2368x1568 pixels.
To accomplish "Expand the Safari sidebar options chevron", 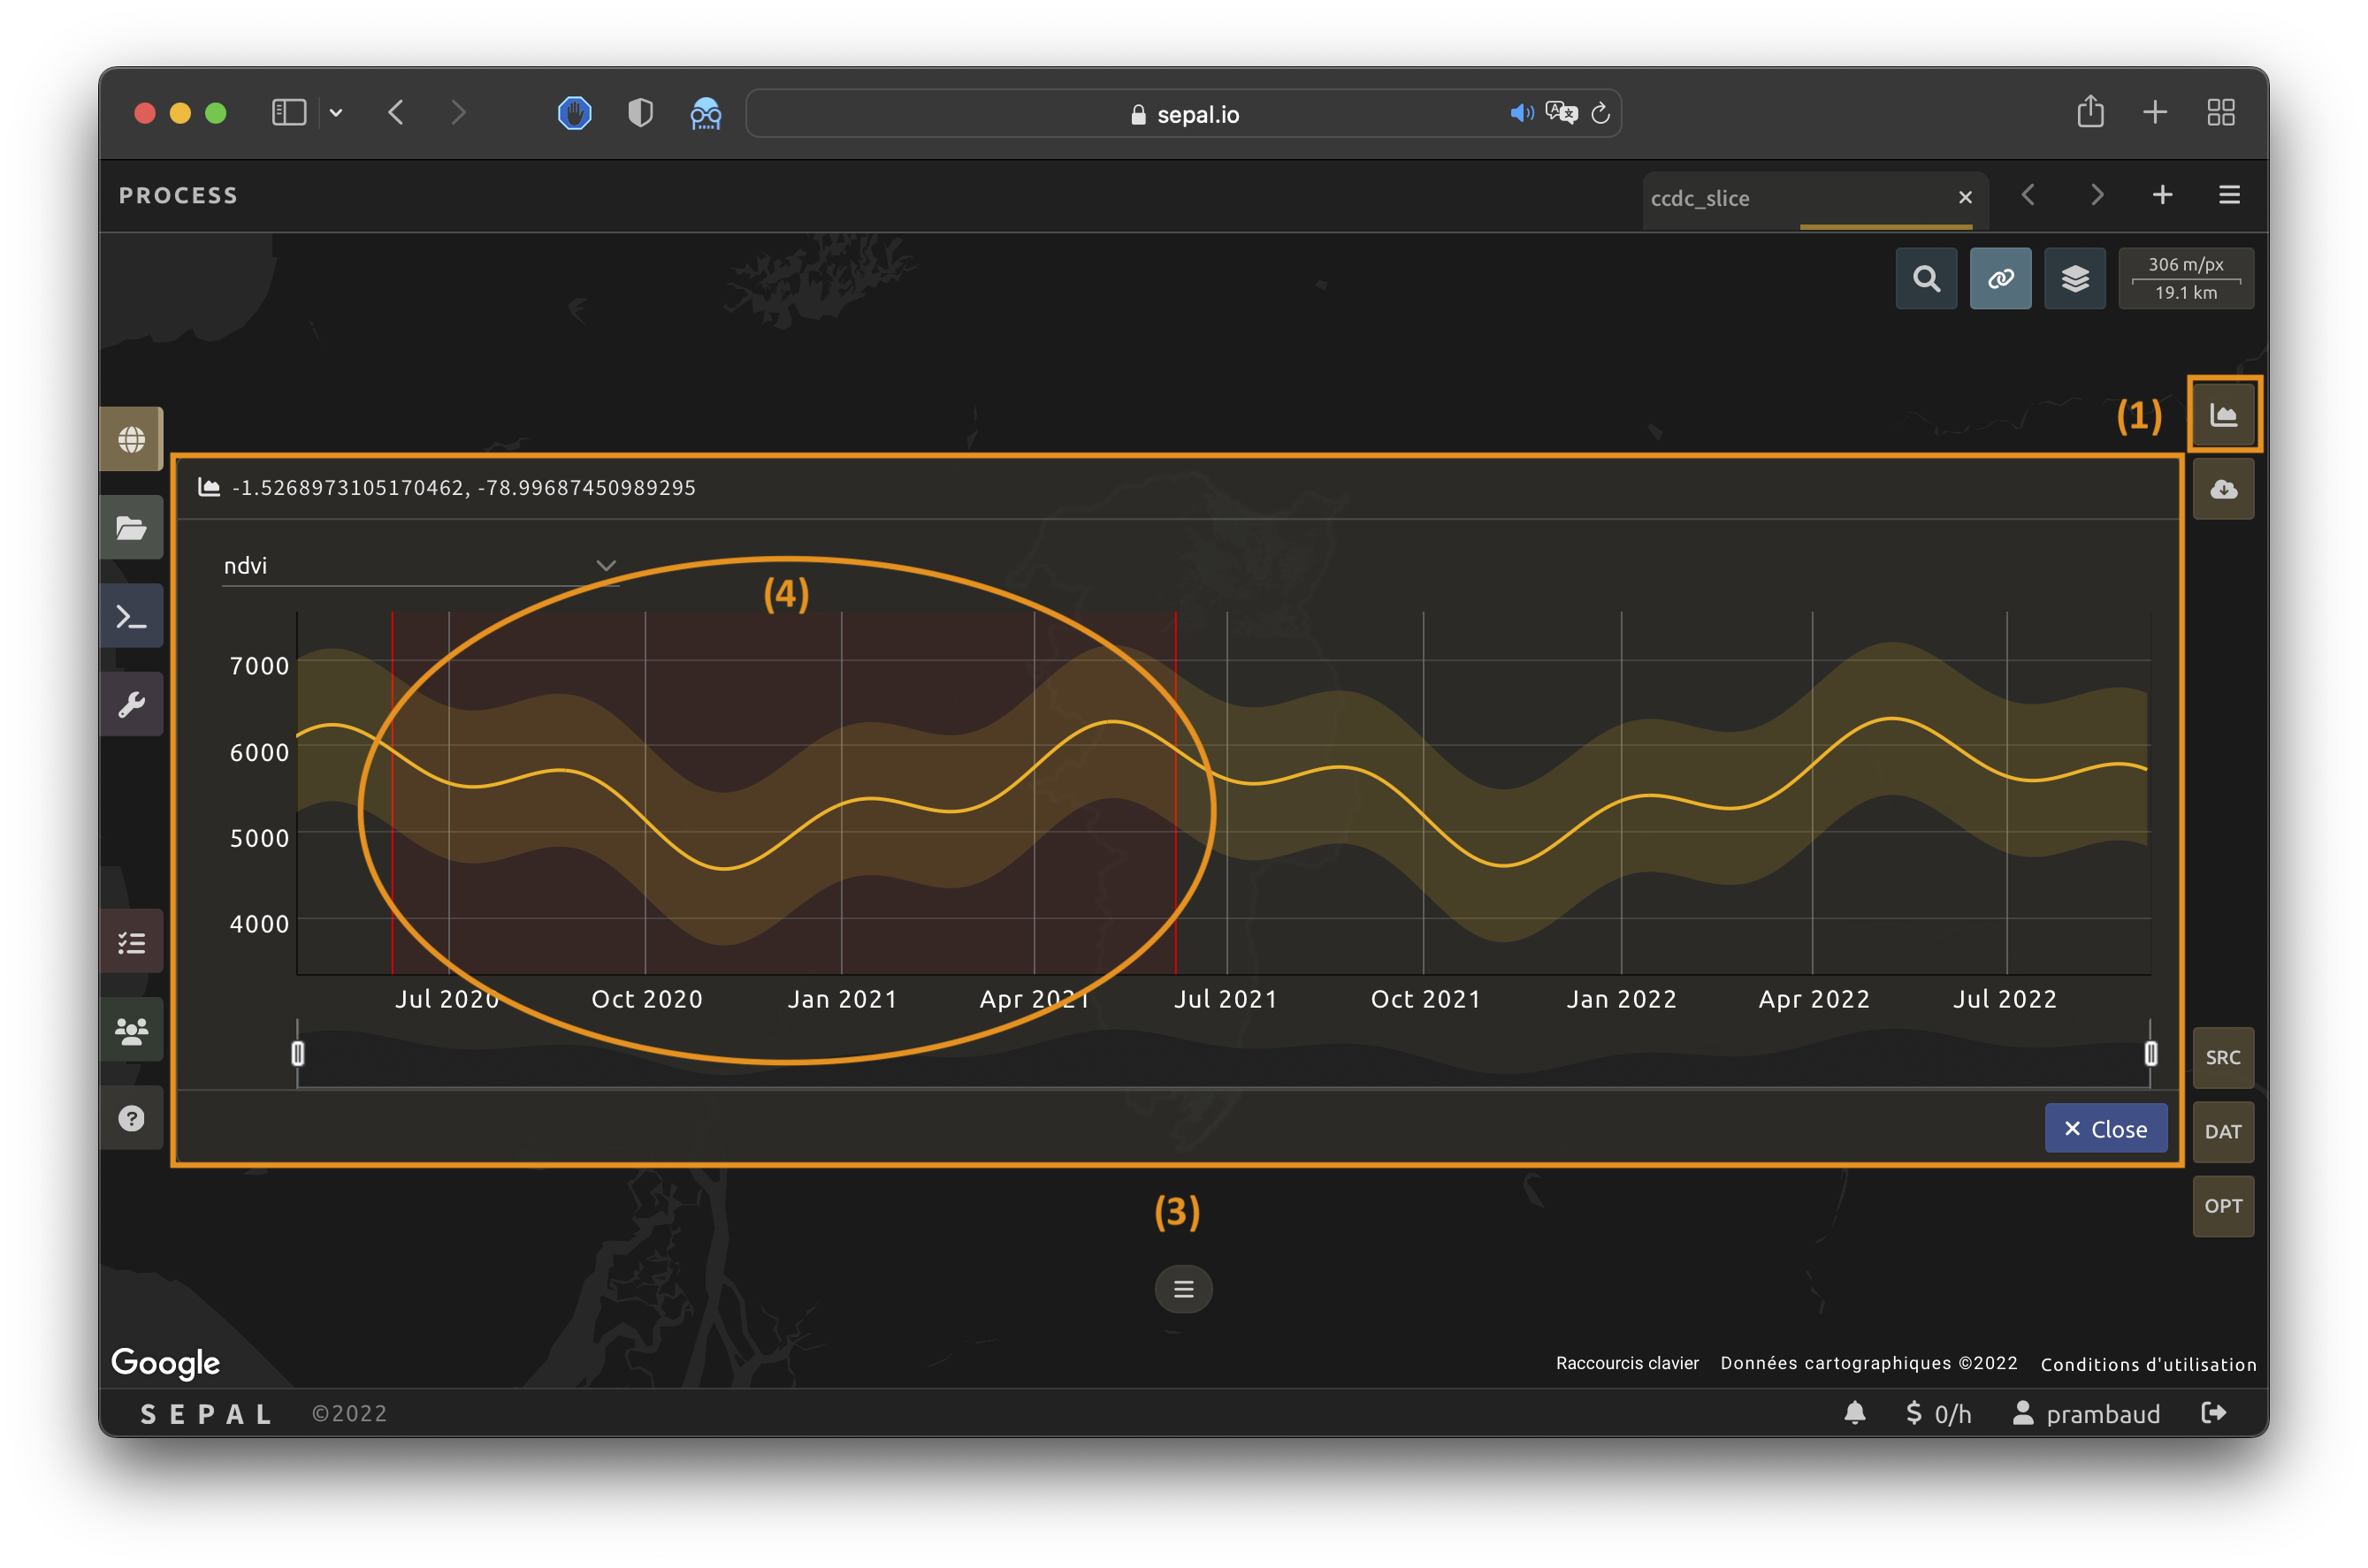I will tap(336, 113).
